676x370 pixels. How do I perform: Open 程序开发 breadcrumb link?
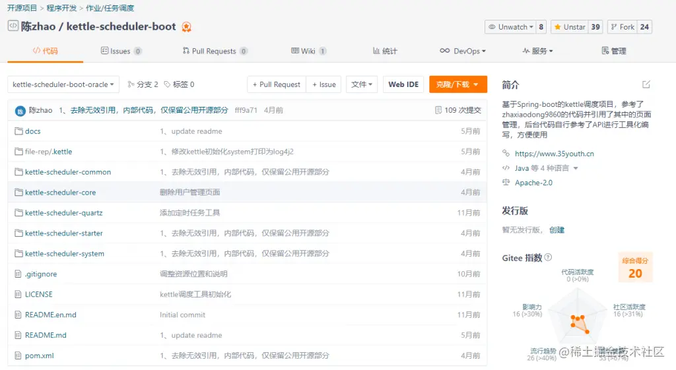pos(61,8)
